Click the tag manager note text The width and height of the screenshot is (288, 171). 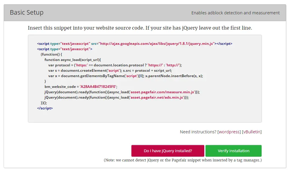pos(182,160)
